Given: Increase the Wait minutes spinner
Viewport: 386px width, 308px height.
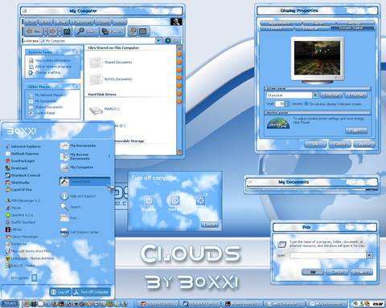Looking at the screenshot, I should coord(287,102).
